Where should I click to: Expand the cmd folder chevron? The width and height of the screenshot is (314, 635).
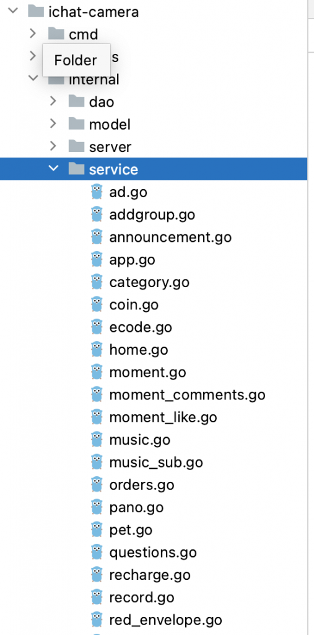tap(33, 33)
